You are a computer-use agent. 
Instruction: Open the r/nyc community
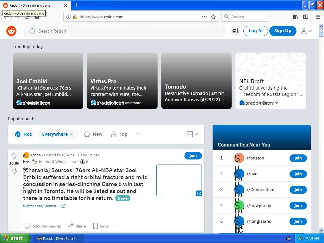[x=252, y=174]
